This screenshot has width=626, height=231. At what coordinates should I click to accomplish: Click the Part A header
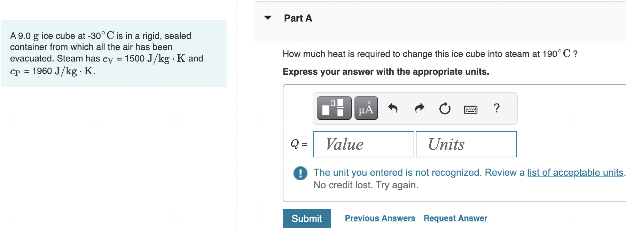click(298, 18)
